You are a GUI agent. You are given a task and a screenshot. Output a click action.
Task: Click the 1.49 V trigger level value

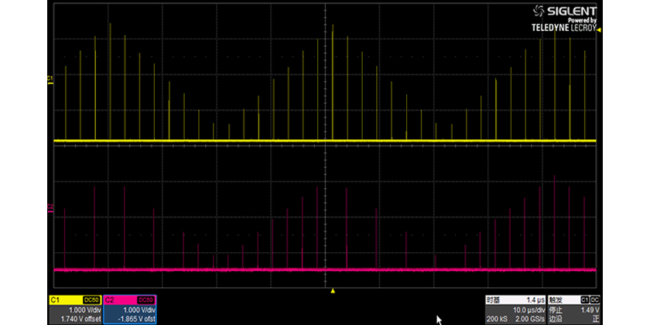pyautogui.click(x=587, y=309)
